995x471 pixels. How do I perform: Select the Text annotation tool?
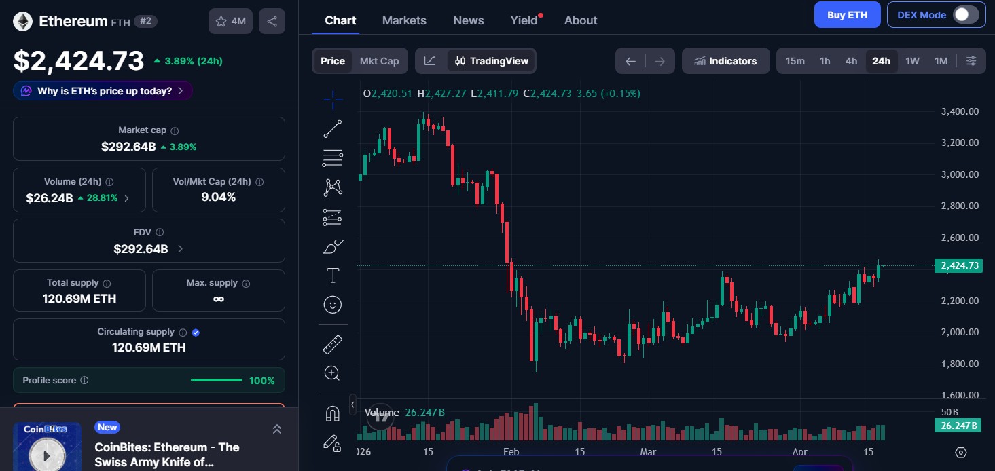coord(332,275)
